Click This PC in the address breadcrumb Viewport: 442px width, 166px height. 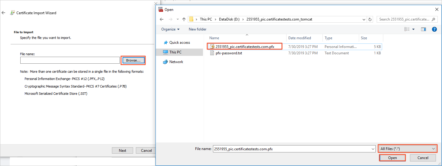[206, 19]
